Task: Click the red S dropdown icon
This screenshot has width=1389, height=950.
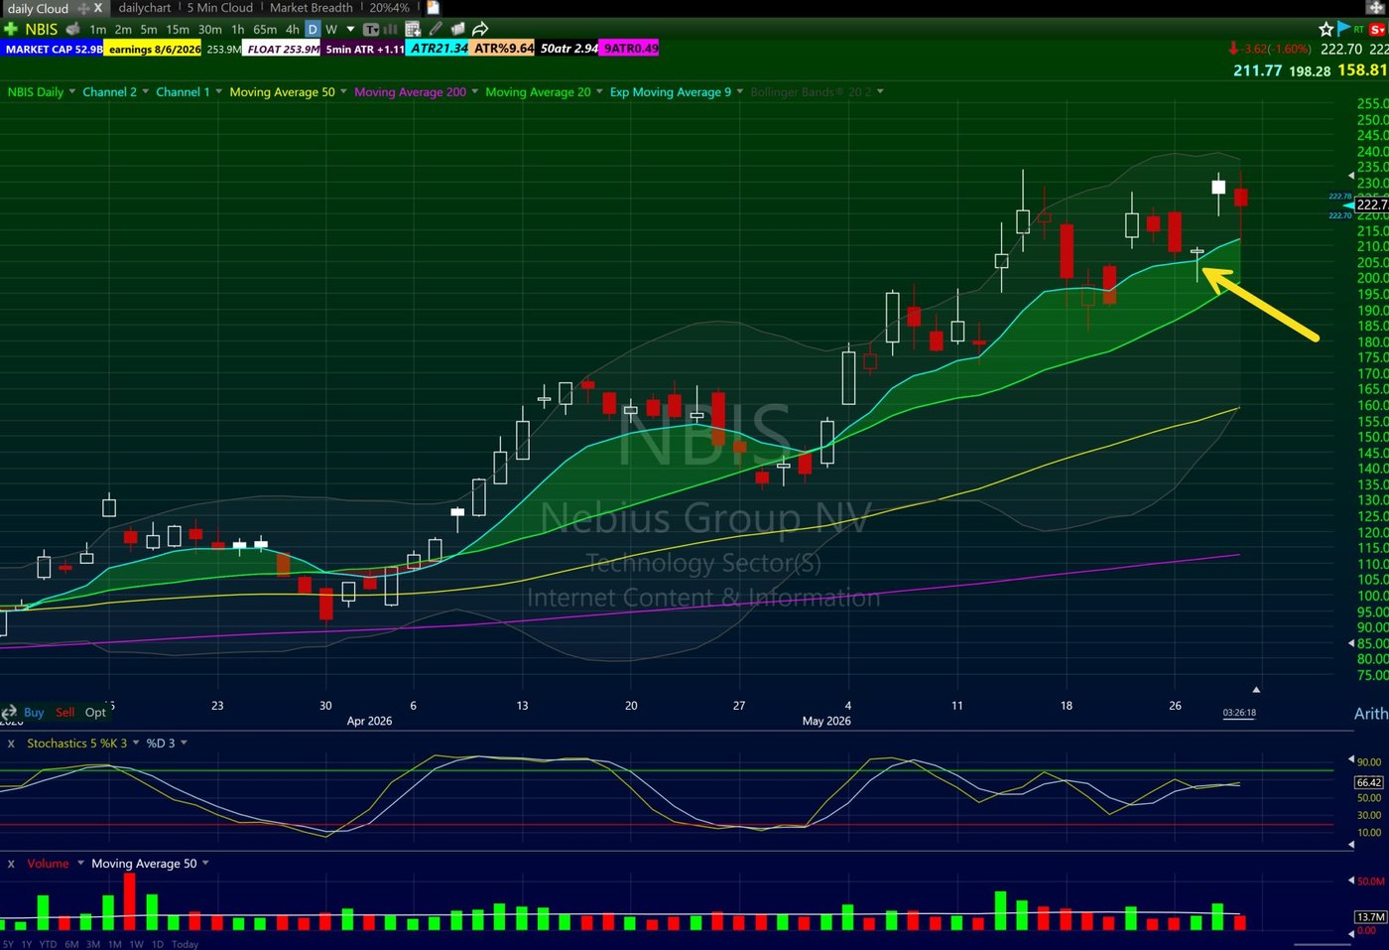Action: (1377, 30)
